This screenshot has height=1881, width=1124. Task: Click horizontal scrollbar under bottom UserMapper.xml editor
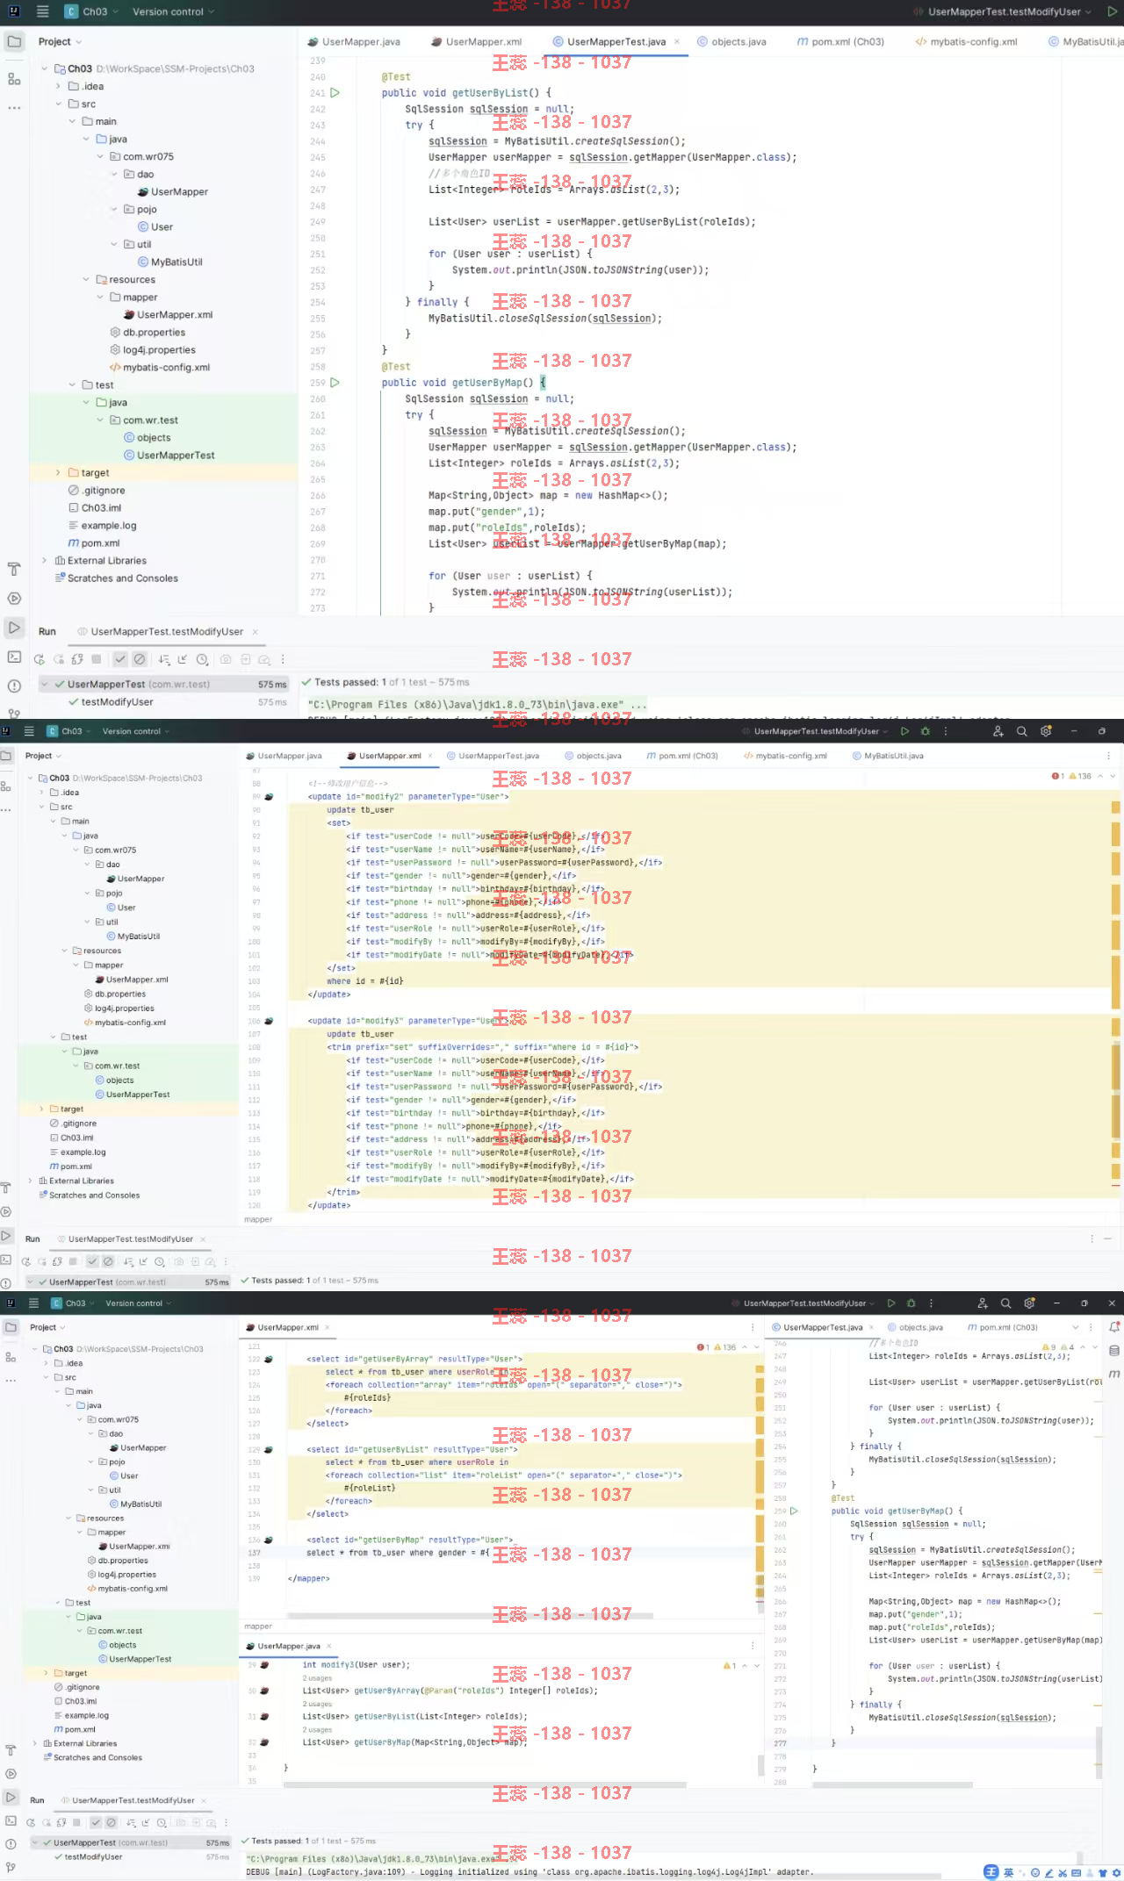pos(471,1616)
